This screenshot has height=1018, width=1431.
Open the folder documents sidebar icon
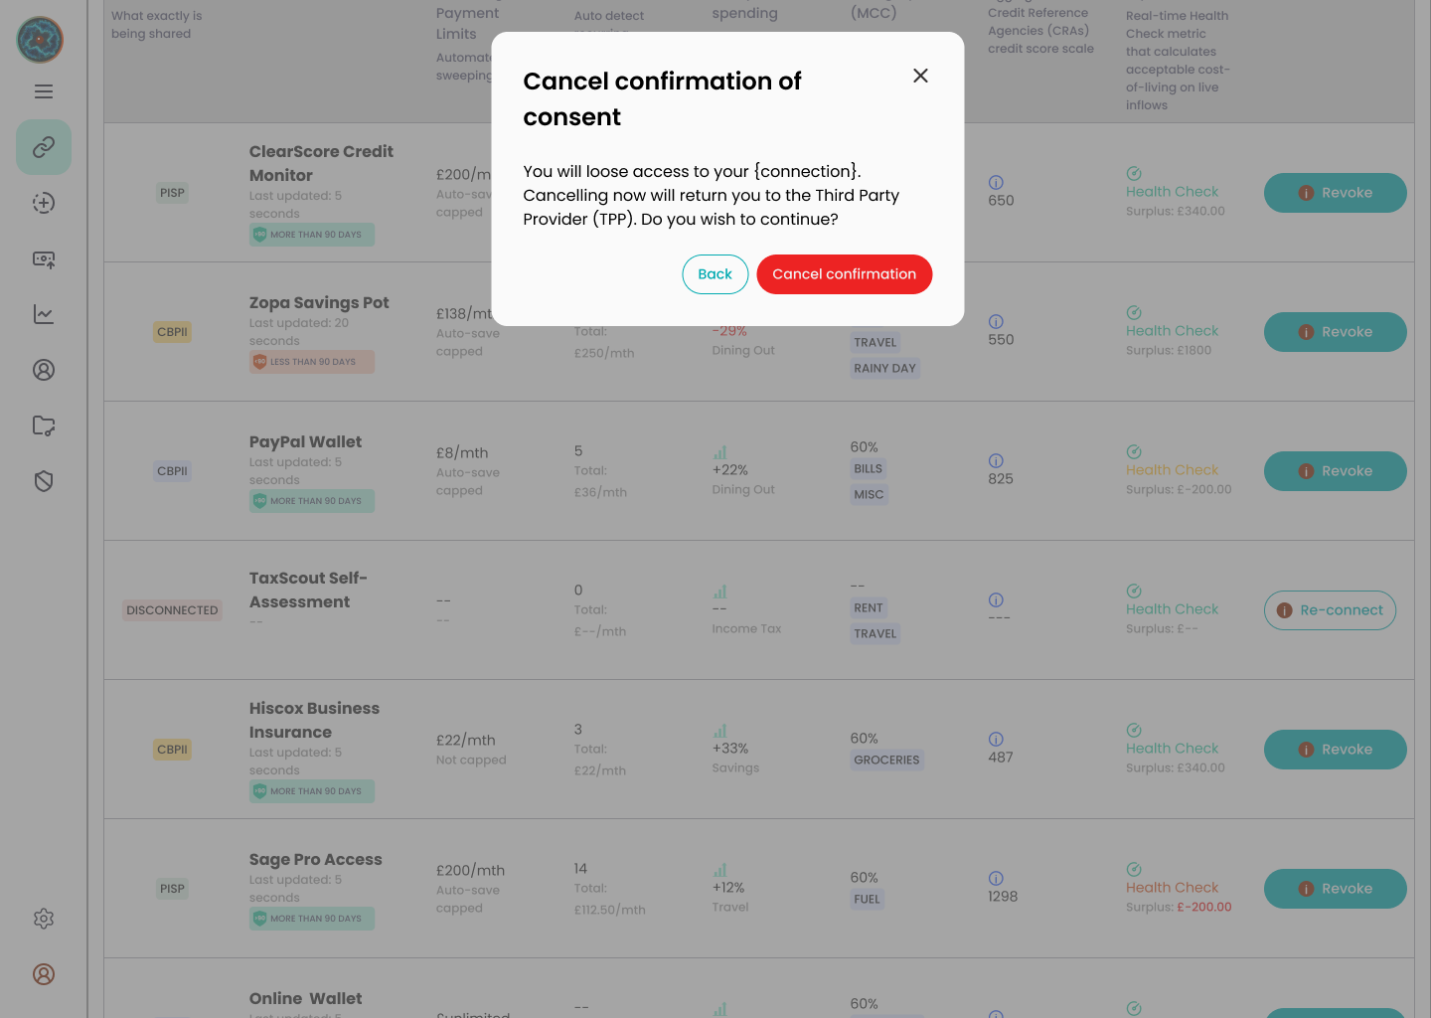pyautogui.click(x=44, y=425)
